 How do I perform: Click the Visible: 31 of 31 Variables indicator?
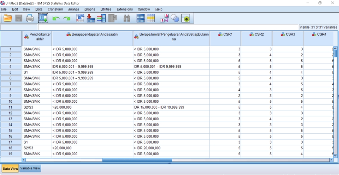[x=319, y=27]
